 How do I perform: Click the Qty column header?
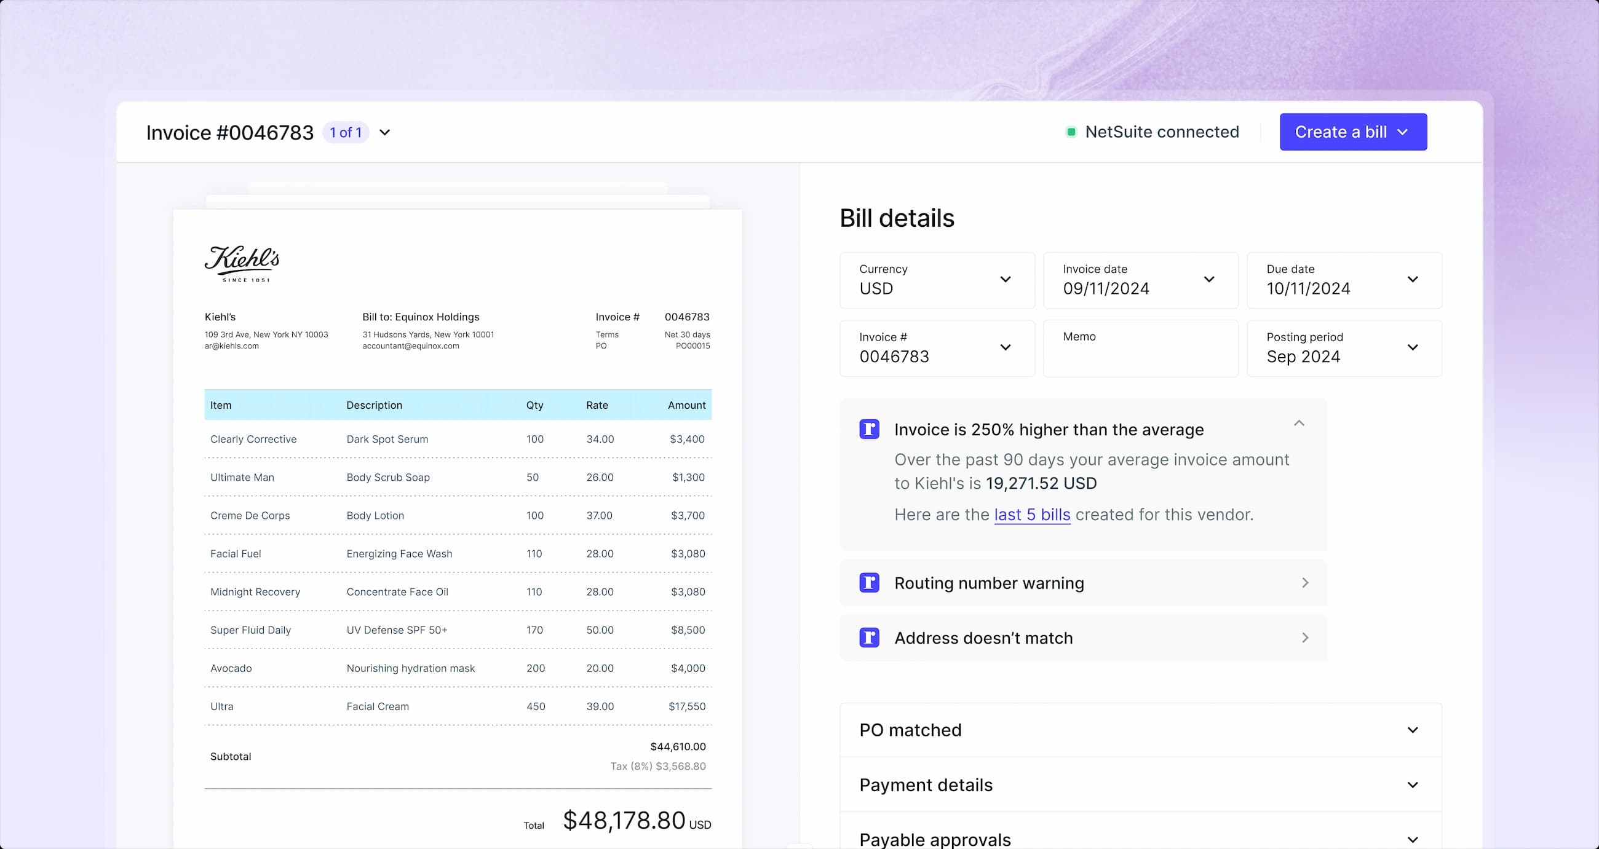coord(534,405)
